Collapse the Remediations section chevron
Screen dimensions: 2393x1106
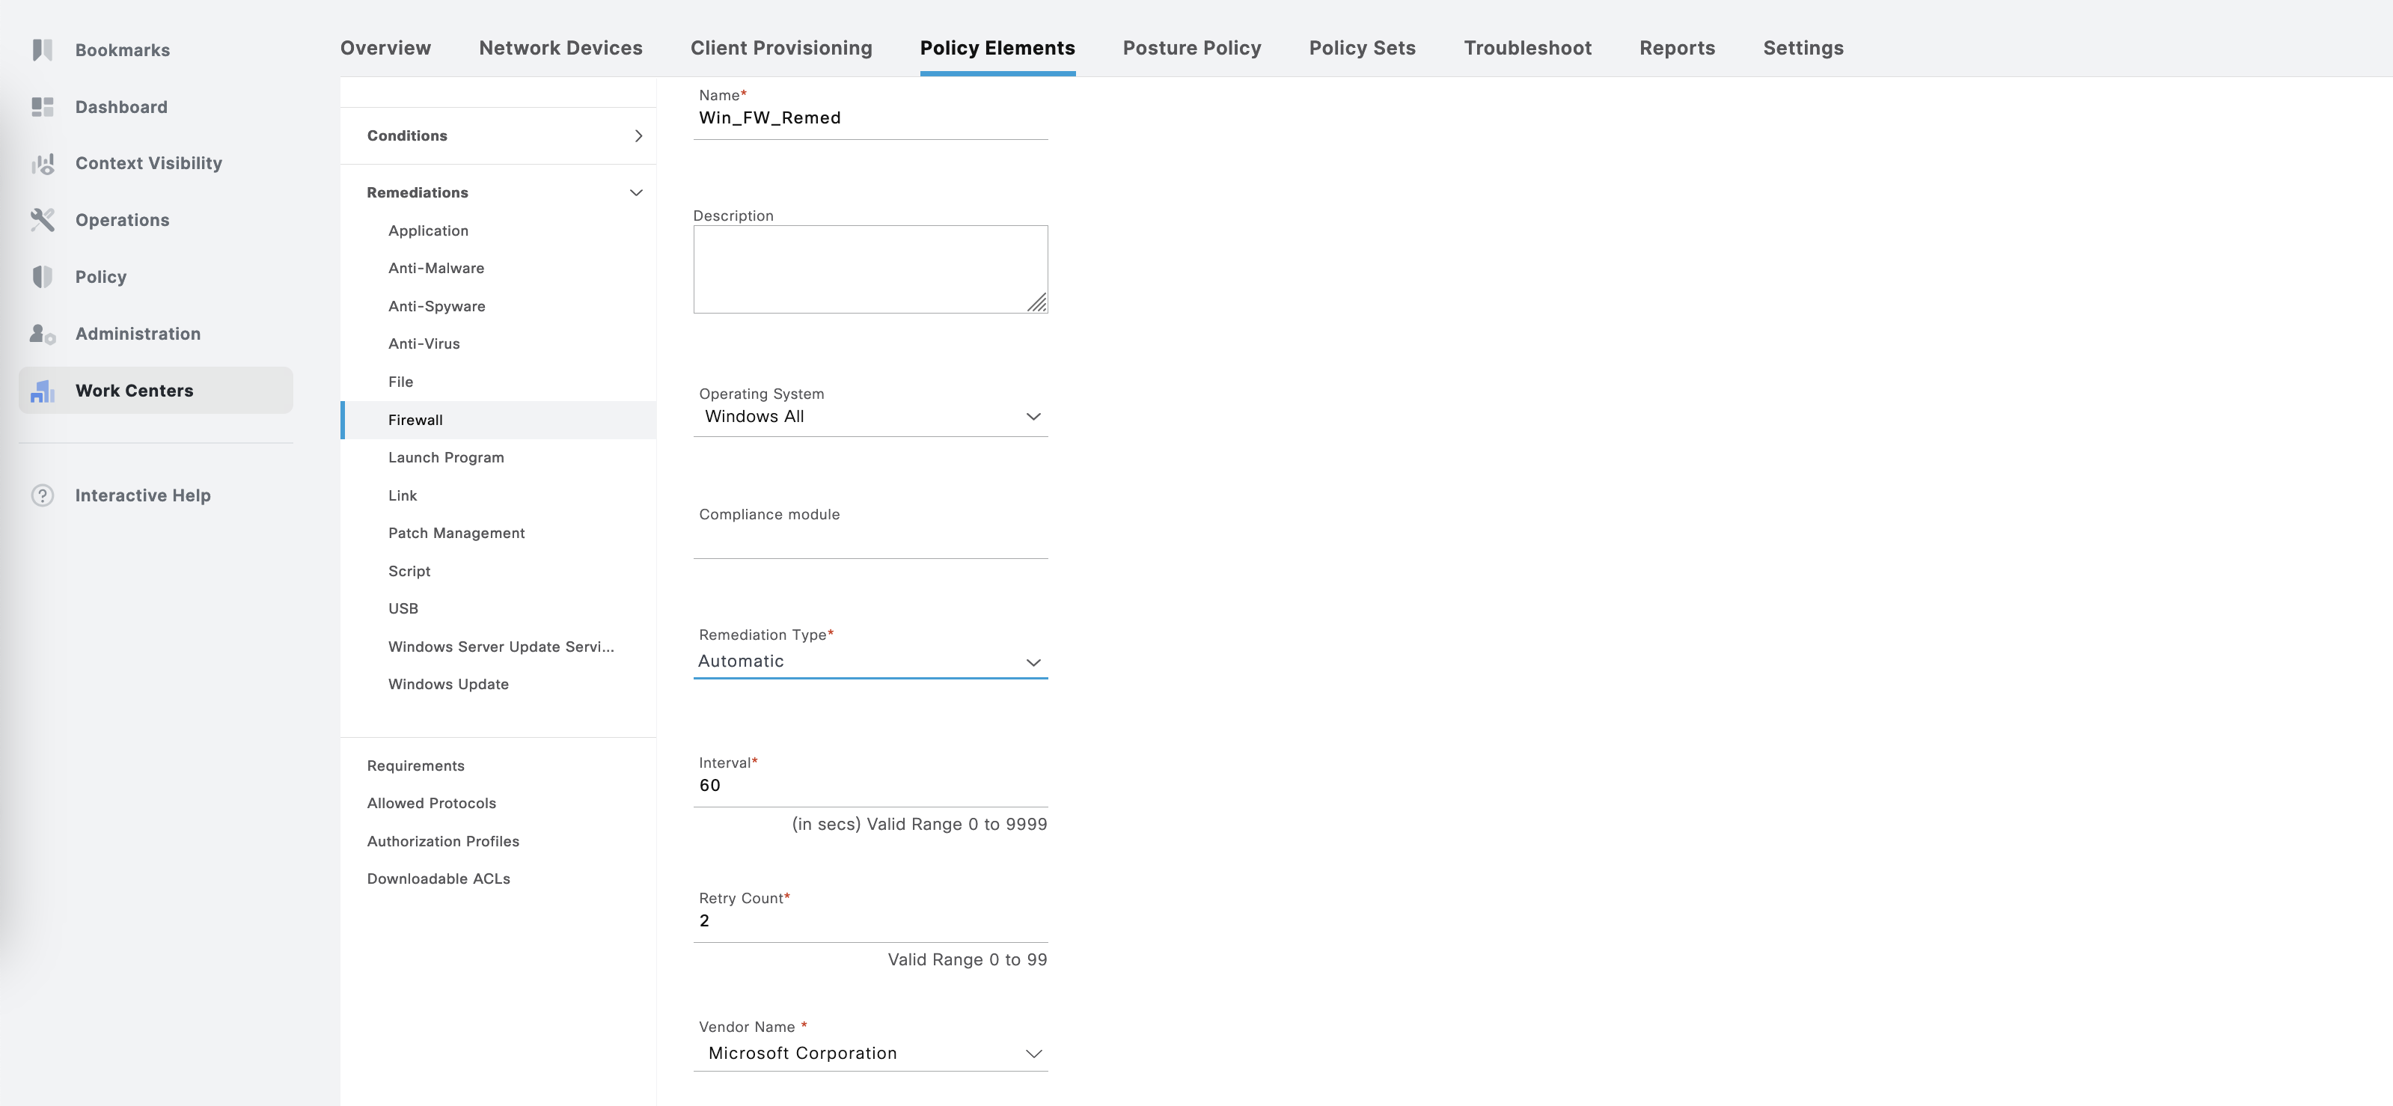(636, 193)
